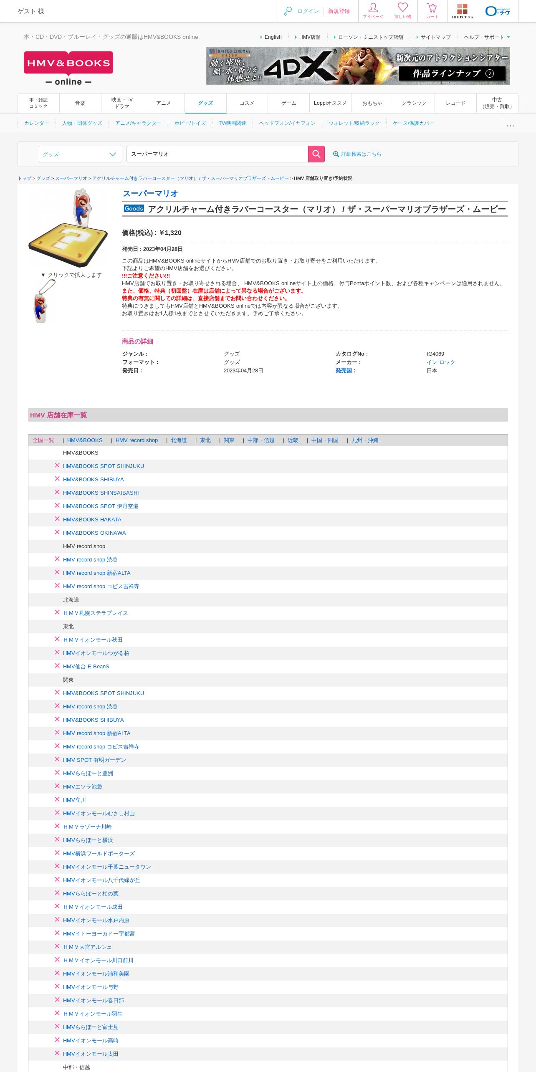The height and width of the screenshot is (1072, 536).
Task: Select the グッズ tab
Action: coord(205,103)
